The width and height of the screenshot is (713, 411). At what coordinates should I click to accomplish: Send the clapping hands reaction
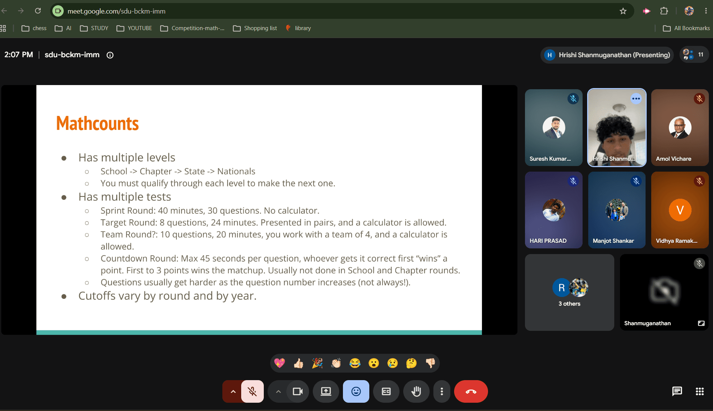point(336,363)
